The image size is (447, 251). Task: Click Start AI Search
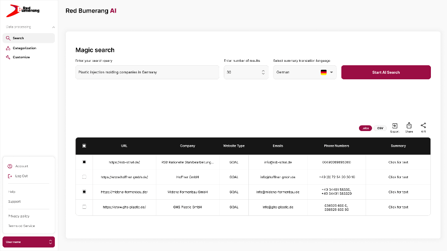point(386,72)
